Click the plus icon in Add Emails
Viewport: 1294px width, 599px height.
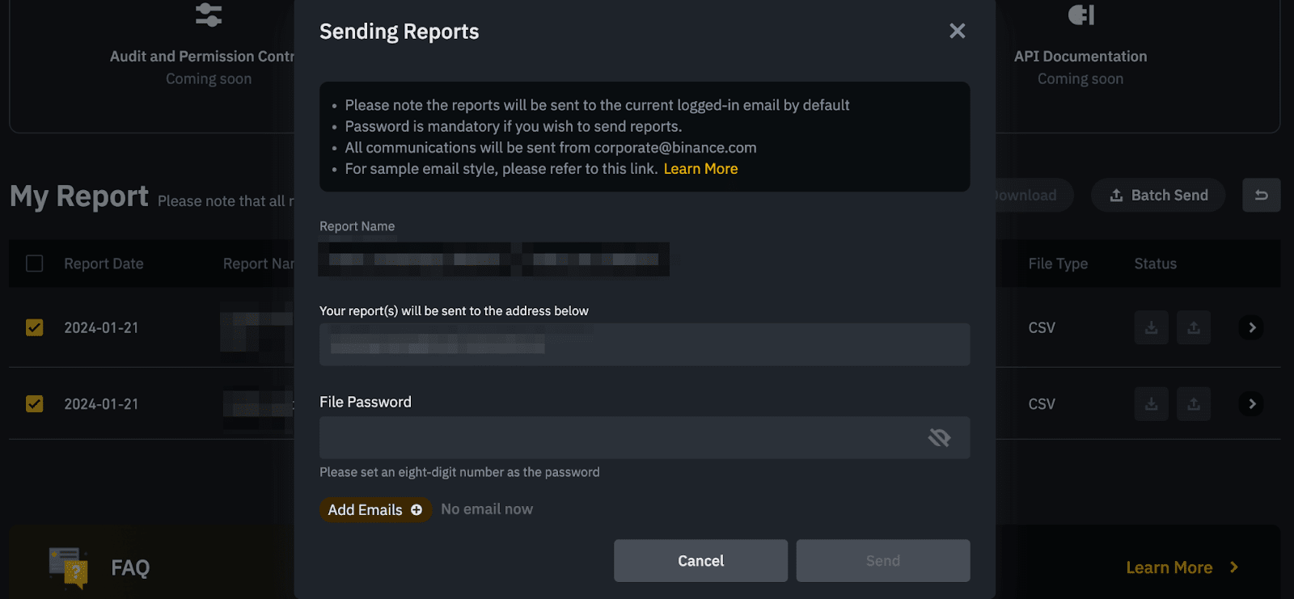[417, 510]
